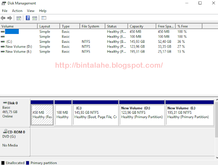Sort by the Type column header

(70, 26)
